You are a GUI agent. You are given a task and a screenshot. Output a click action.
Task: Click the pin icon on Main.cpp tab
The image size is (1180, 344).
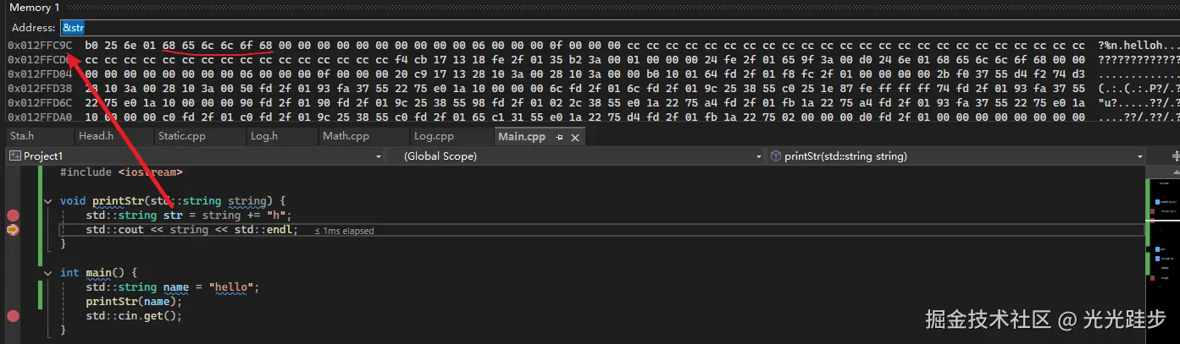pyautogui.click(x=558, y=137)
